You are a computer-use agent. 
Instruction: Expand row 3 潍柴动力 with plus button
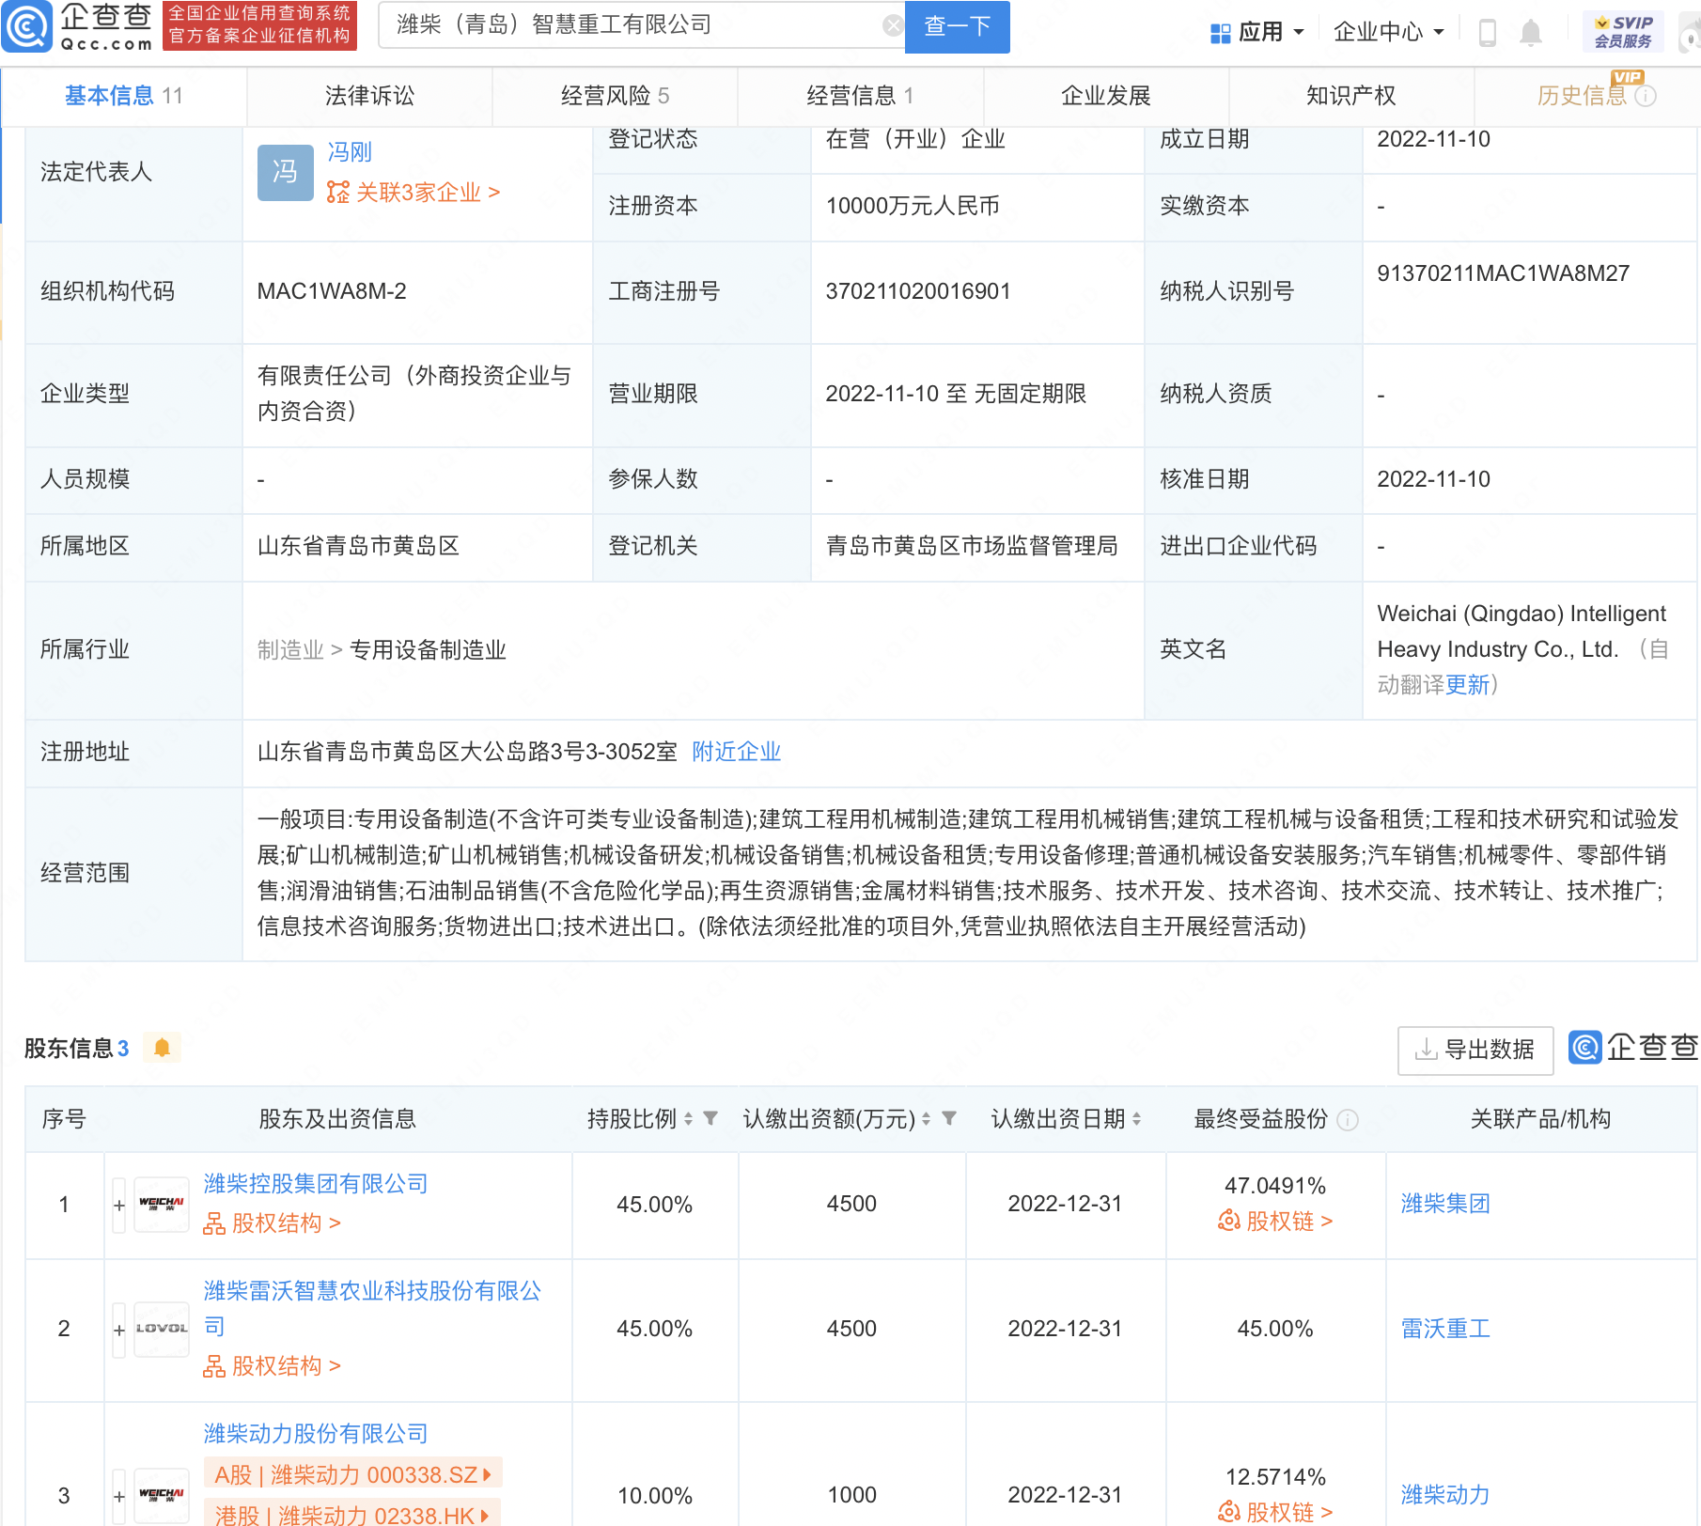(119, 1496)
